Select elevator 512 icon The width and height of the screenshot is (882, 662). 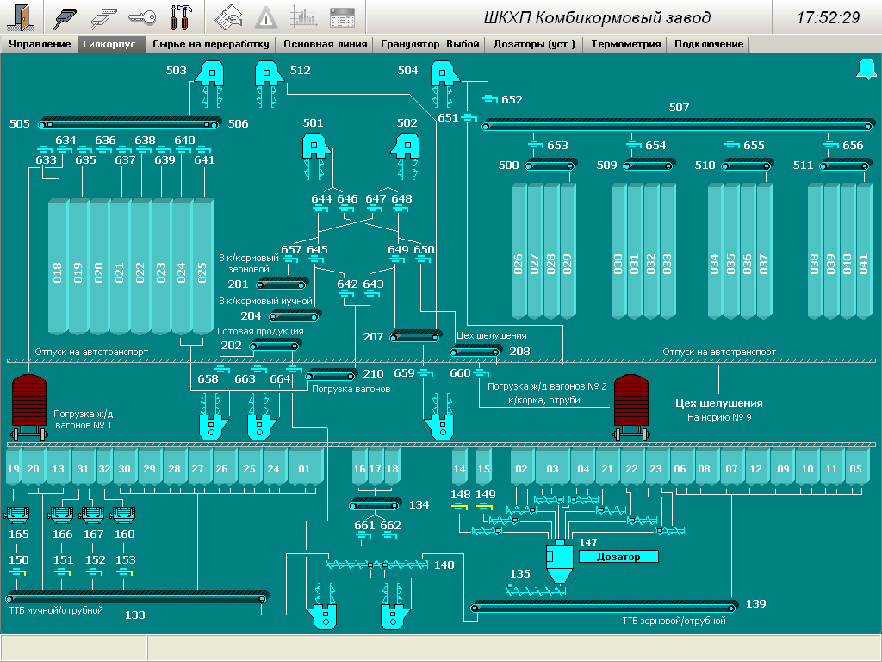pyautogui.click(x=269, y=76)
